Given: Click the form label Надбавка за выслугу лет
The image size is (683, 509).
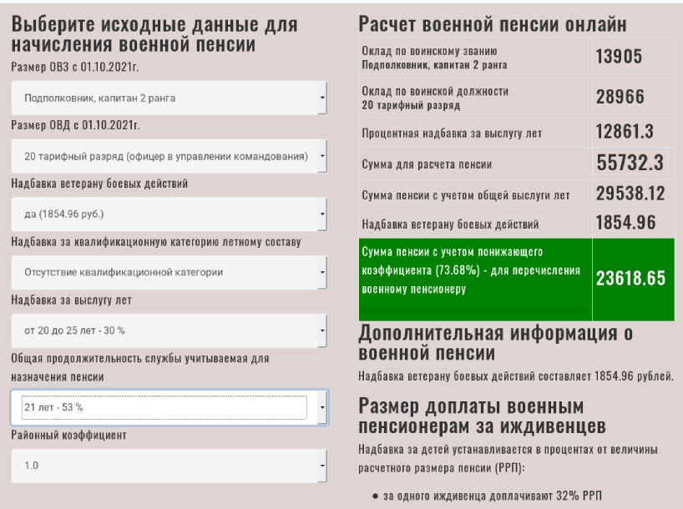Looking at the screenshot, I should tap(72, 300).
